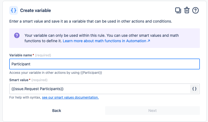Click the Create variable curly braces icon

point(14,10)
